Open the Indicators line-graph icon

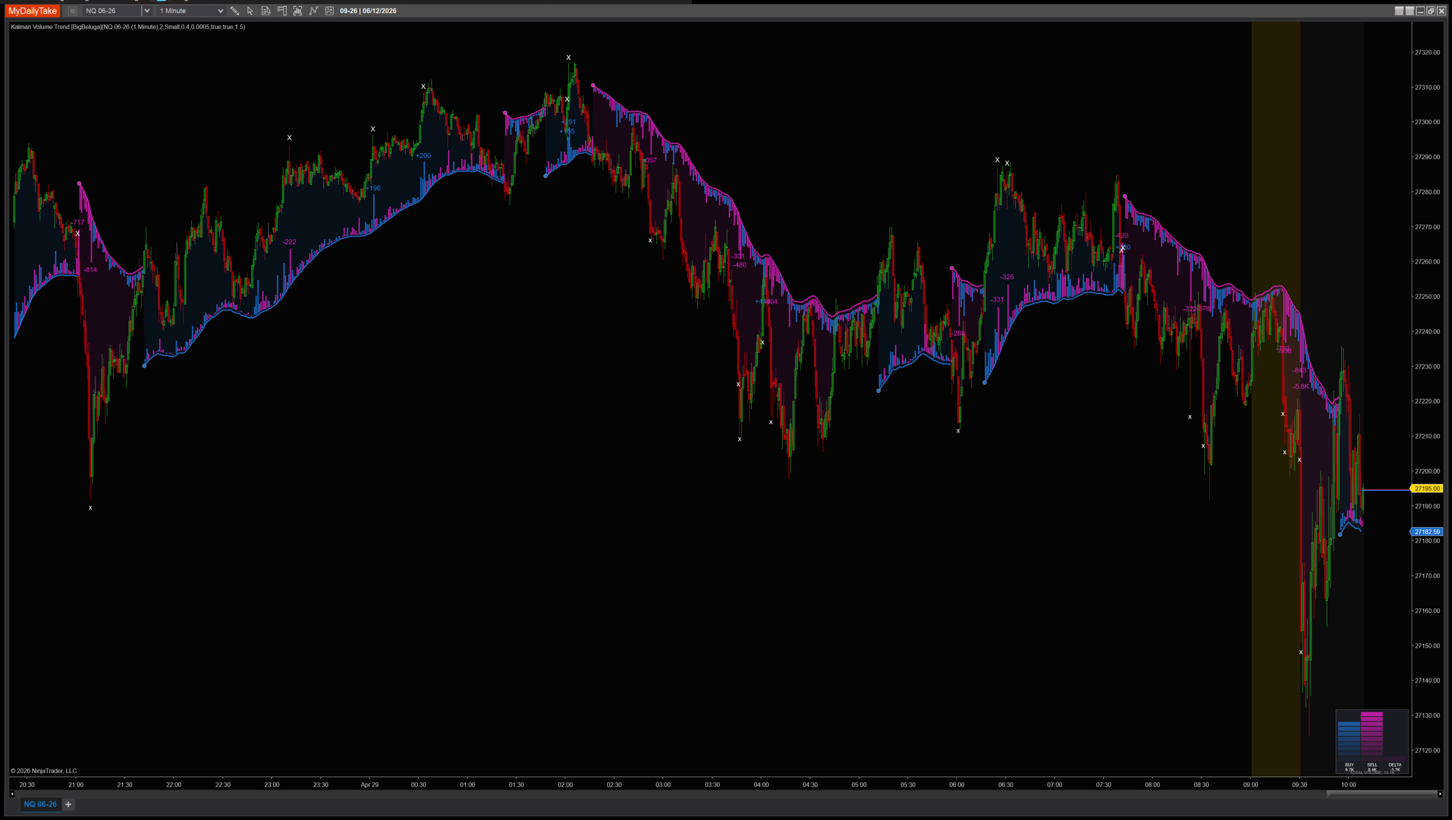[x=313, y=11]
